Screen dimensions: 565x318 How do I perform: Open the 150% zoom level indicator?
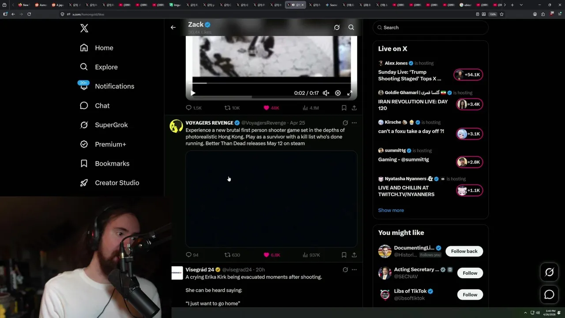[x=493, y=14]
